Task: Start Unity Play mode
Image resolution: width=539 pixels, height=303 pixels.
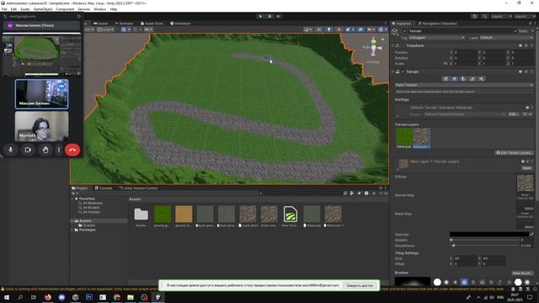Action: click(x=260, y=16)
